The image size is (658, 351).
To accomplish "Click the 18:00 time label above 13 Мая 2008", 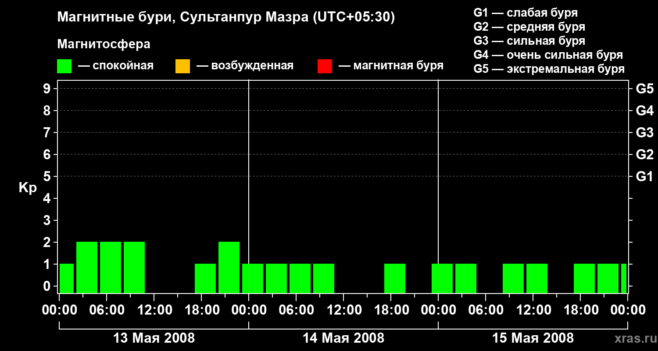I will [201, 310].
